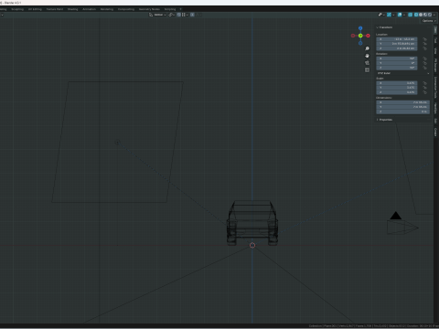
Task: Open the gizmo options dropdown arrow
Action: (393, 15)
